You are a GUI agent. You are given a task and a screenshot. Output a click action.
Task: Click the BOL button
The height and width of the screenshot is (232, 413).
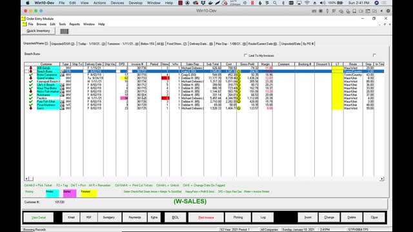click(x=175, y=218)
